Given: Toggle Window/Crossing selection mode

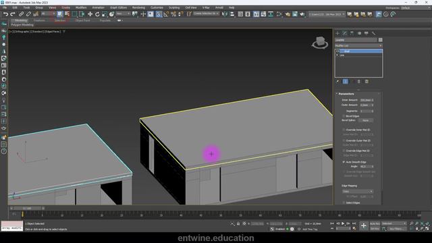Looking at the screenshot, I should [82, 14].
